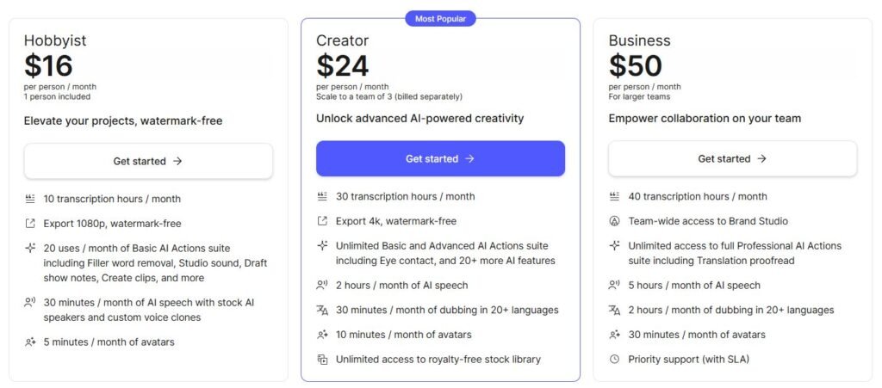Click translate icon in Creator dubbing row
The height and width of the screenshot is (388, 882).
point(322,310)
